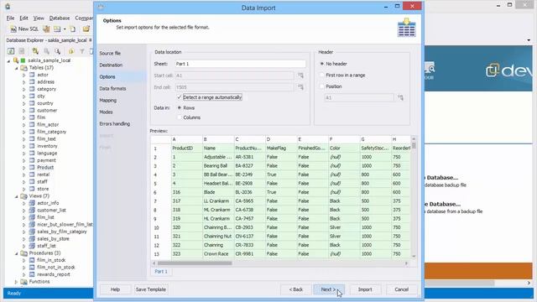Click the preview vertical scrollbar down arrow
The width and height of the screenshot is (537, 302).
pyautogui.click(x=414, y=256)
